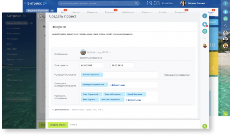Click top search field искать сотрудника
230x136 pixels.
click(x=99, y=3)
